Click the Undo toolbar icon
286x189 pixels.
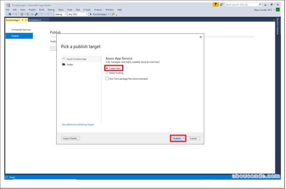coord(42,14)
